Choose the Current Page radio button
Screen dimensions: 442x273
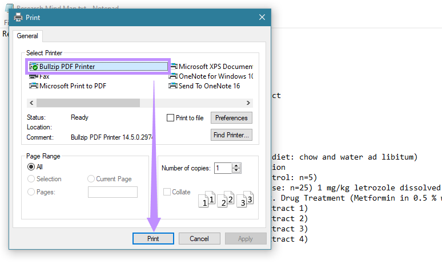(91, 179)
